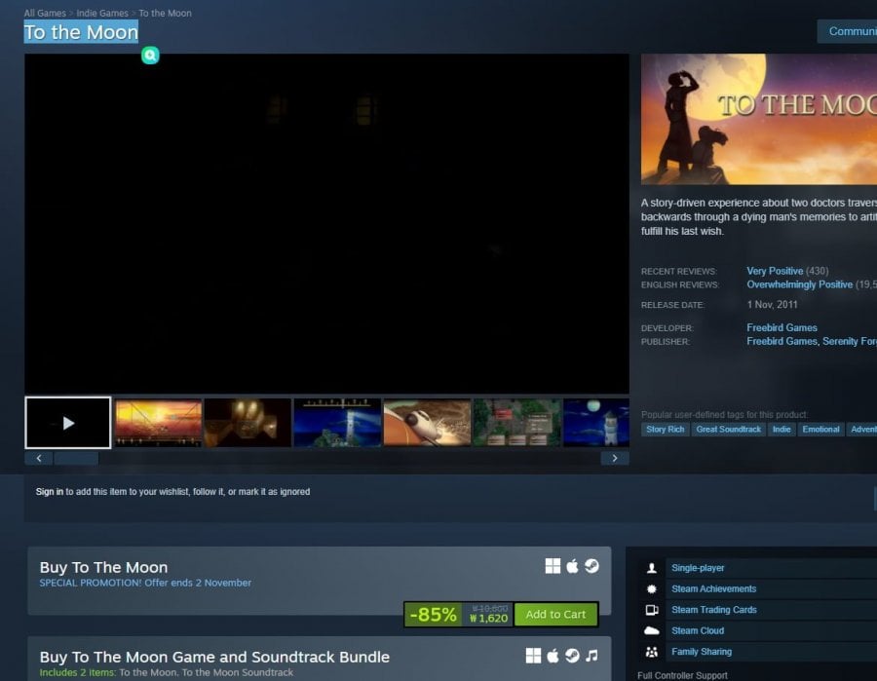
Task: Click the green search magnifier icon
Action: (150, 55)
